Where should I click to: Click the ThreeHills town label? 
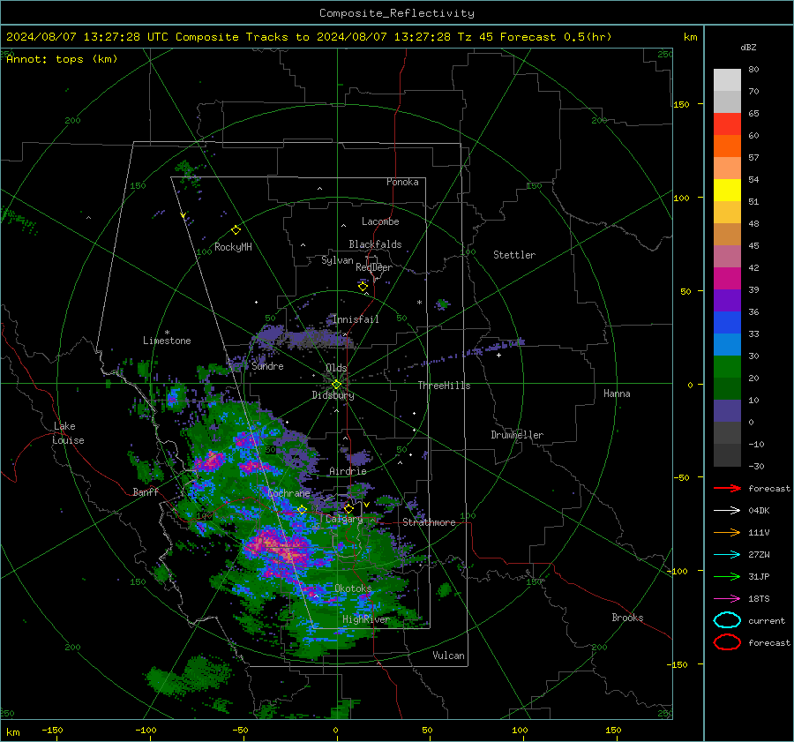[x=444, y=386]
